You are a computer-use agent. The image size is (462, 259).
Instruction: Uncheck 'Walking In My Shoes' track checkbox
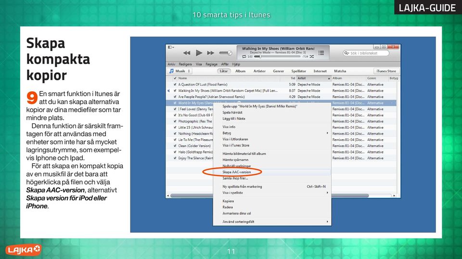175,91
